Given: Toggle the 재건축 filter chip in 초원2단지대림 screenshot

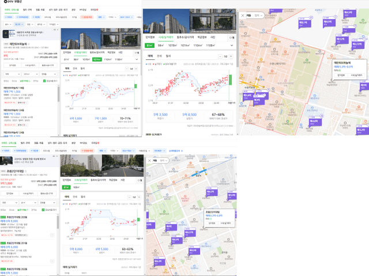Looking at the screenshot, I should (35, 151).
